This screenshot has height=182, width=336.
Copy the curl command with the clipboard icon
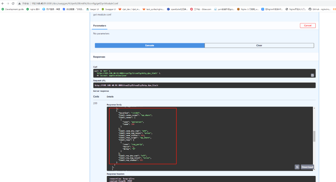coord(312,75)
